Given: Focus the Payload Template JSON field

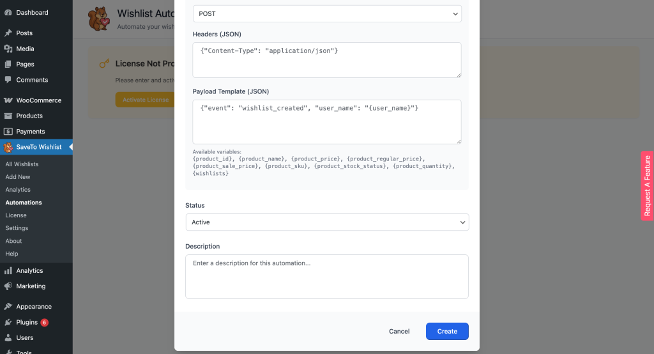Looking at the screenshot, I should pos(327,121).
